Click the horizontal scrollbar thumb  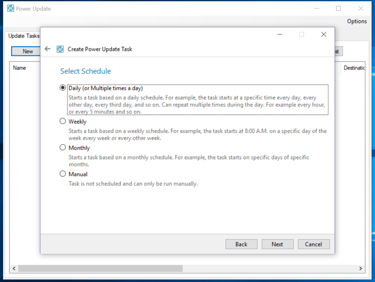[x=100, y=268]
